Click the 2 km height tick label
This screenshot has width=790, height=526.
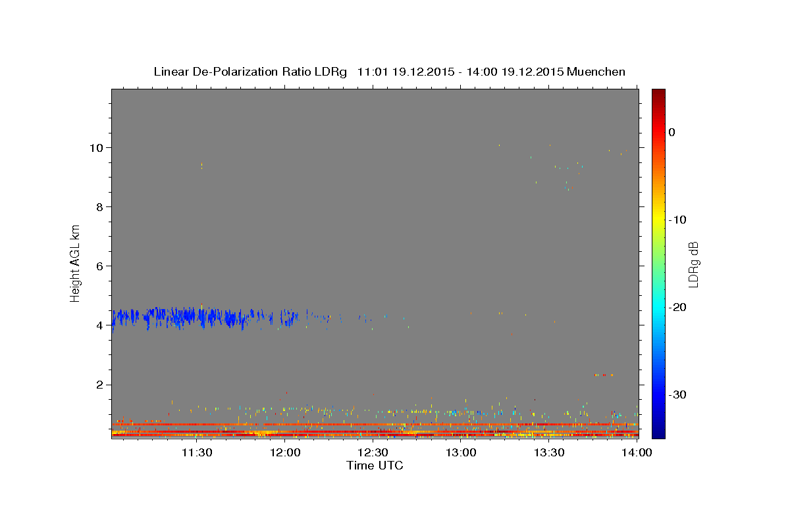[x=101, y=385]
